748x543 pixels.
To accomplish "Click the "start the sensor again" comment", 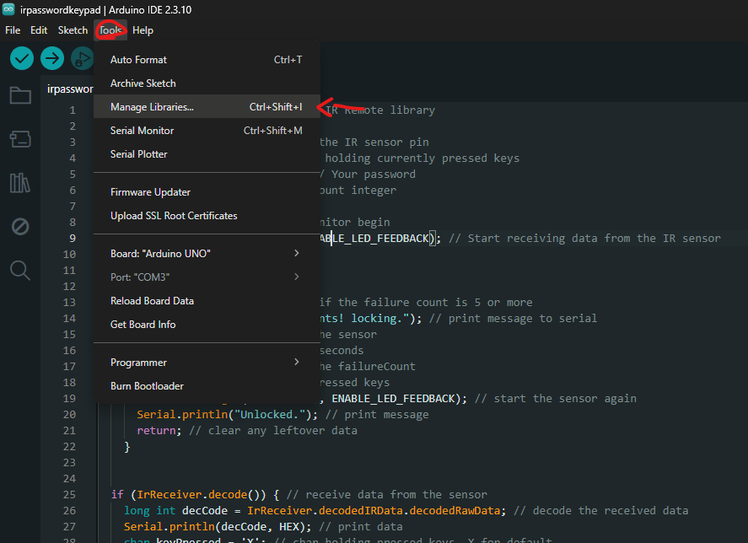I will coord(555,399).
